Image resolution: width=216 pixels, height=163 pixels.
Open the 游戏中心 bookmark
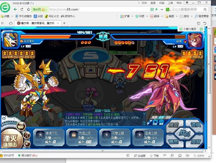[x=68, y=16]
